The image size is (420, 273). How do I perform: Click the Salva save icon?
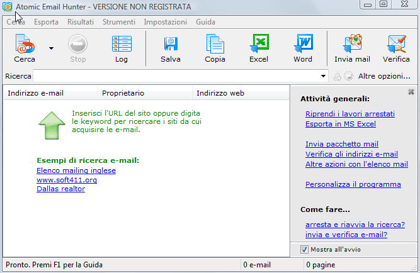tap(170, 47)
